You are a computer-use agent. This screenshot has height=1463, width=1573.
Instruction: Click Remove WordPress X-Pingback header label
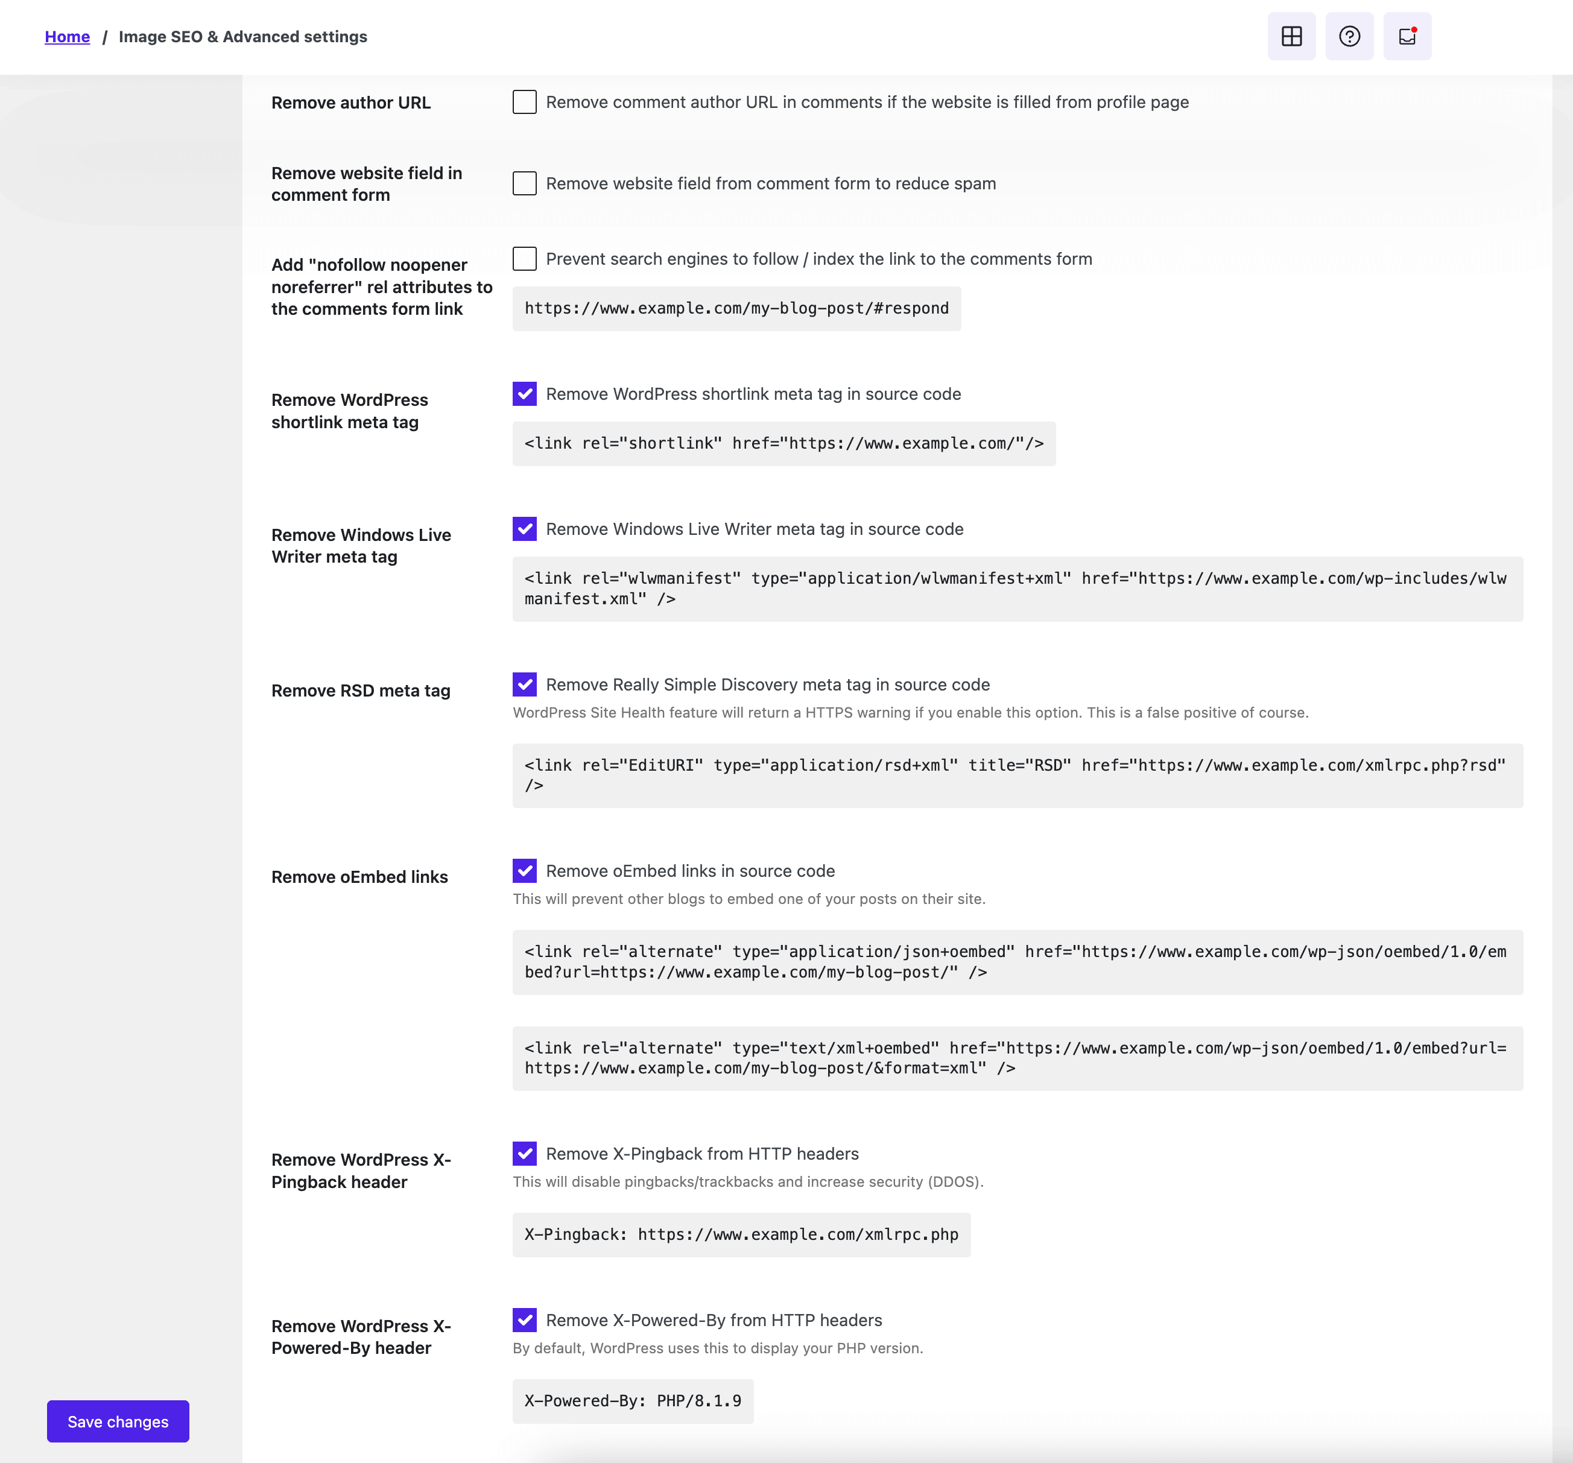[362, 1171]
